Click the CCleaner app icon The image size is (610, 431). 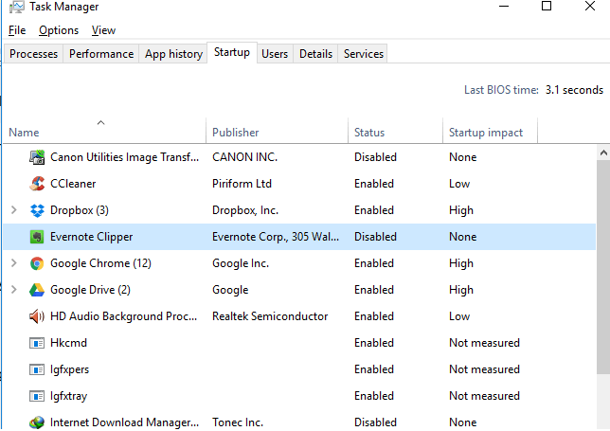pyautogui.click(x=37, y=184)
